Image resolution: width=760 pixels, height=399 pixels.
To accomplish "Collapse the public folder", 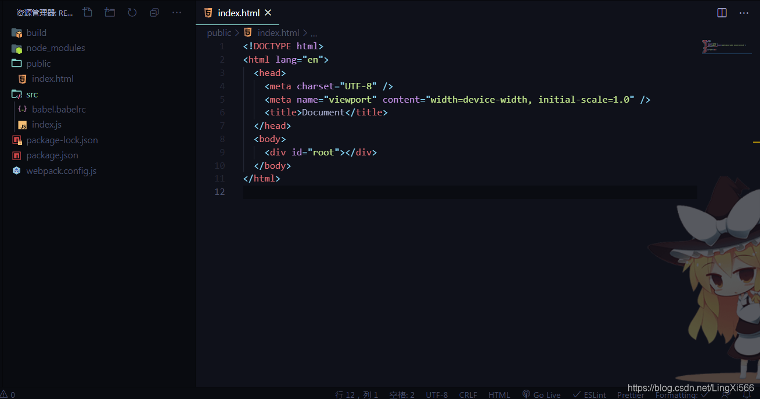I will point(38,63).
